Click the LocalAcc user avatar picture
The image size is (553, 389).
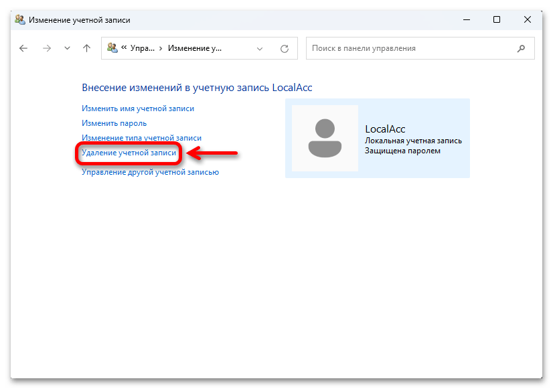(325, 138)
